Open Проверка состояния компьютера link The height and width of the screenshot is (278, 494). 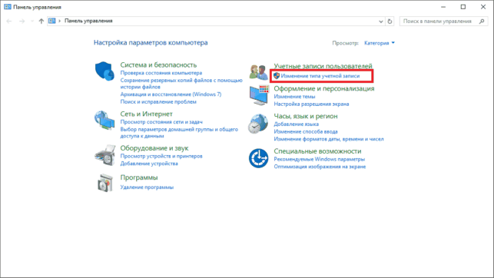(x=161, y=73)
